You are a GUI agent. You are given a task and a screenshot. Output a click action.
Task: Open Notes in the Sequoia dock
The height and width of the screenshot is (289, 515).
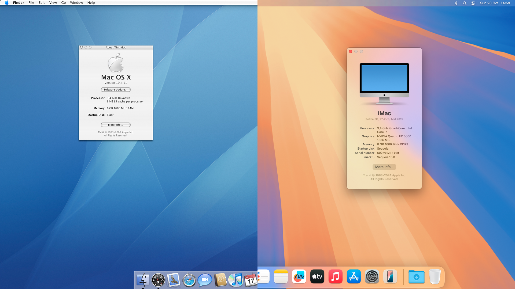point(281,276)
